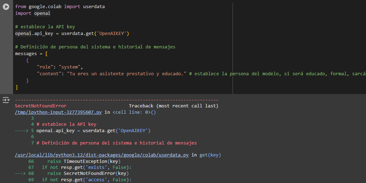The height and width of the screenshot is (183, 366).
Task: Click the 'Traceback (most recent call last)' text
Action: pos(174,106)
